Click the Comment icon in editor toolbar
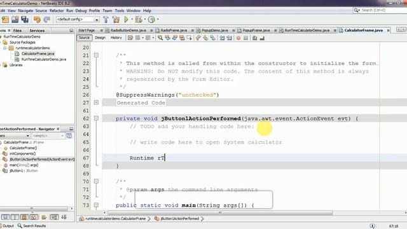The image size is (407, 229). 254,38
